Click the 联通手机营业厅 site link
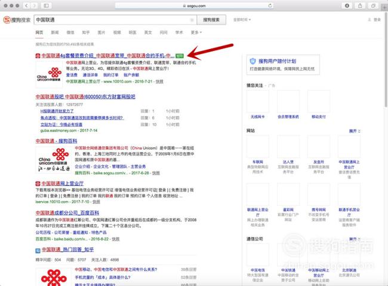 349,212
